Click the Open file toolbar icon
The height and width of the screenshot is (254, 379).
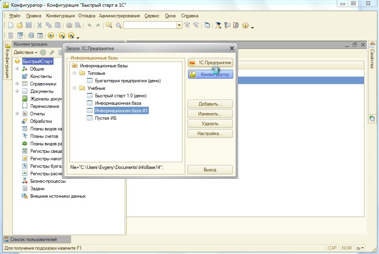20,25
